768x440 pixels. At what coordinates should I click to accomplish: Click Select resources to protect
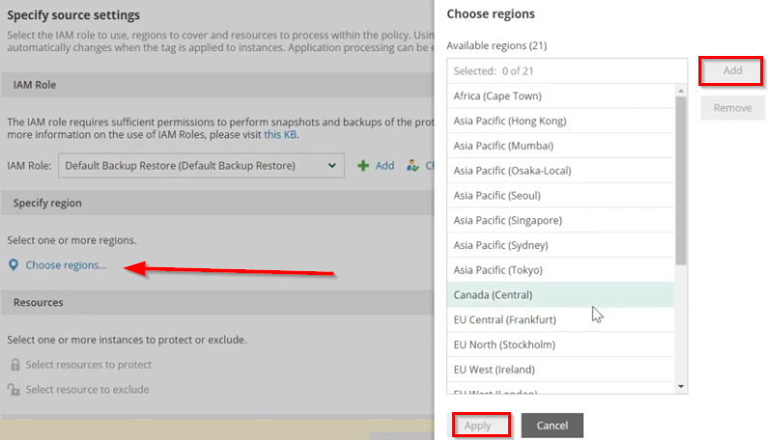[x=89, y=365]
